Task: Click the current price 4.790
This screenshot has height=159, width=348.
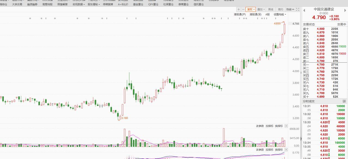Action: (319, 17)
